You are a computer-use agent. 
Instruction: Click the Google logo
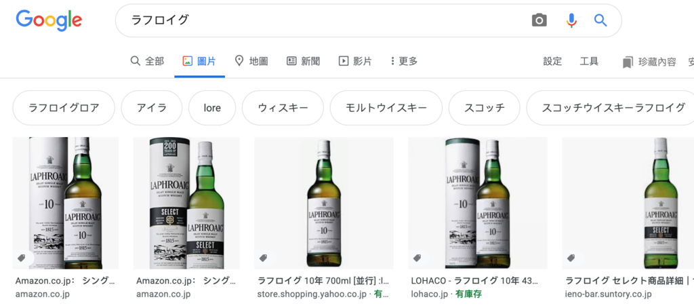pos(49,21)
